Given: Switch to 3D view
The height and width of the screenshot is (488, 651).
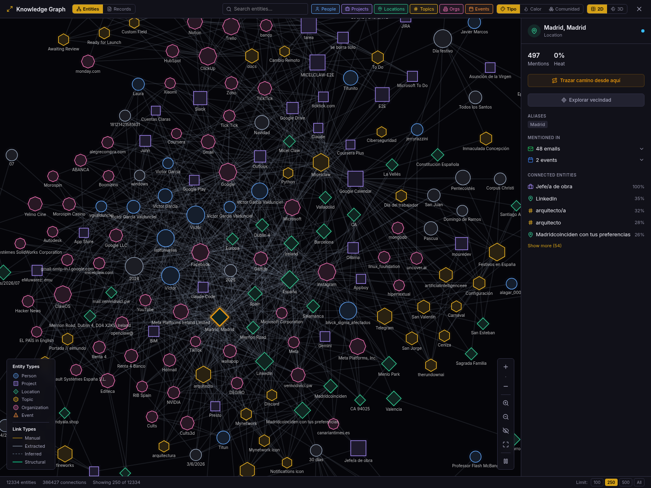Looking at the screenshot, I should tap(617, 9).
